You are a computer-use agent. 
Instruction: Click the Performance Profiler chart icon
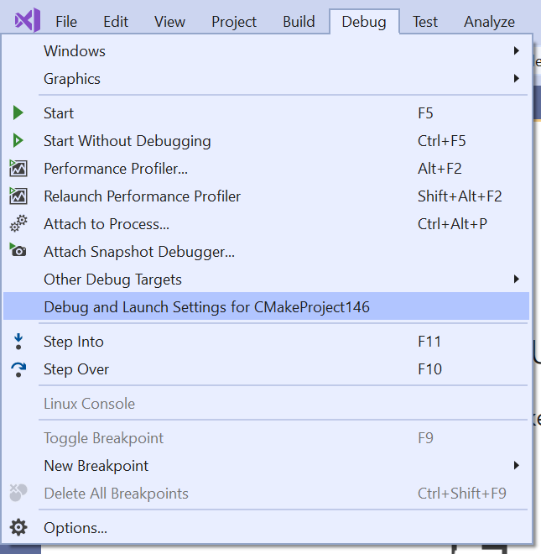[x=18, y=168]
